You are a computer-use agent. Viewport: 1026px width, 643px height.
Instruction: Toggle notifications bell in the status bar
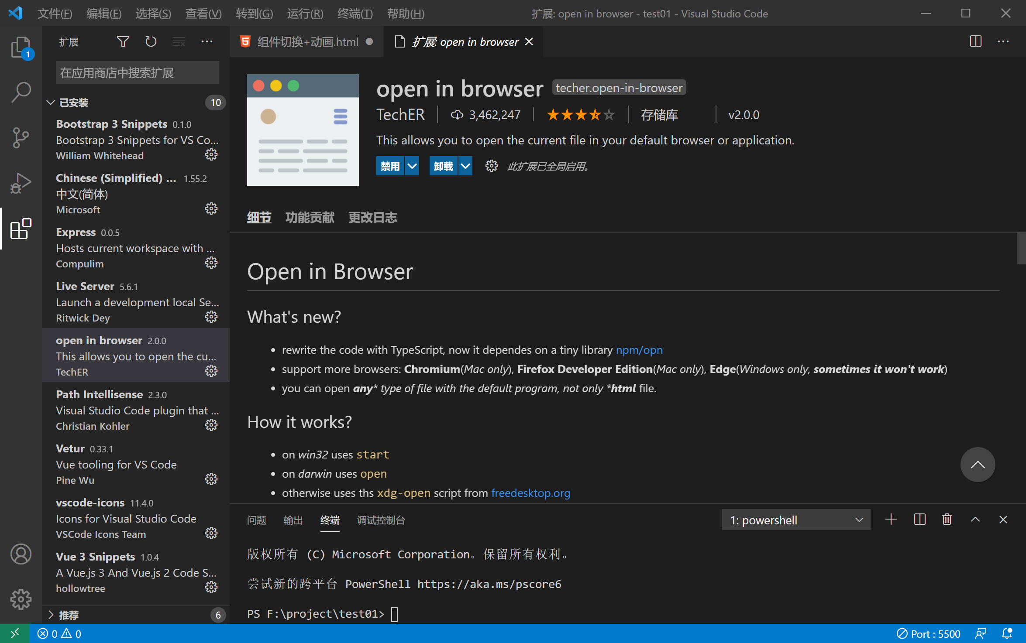click(1009, 633)
